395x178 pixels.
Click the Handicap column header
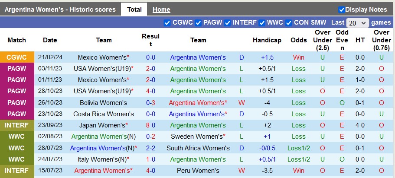click(267, 40)
